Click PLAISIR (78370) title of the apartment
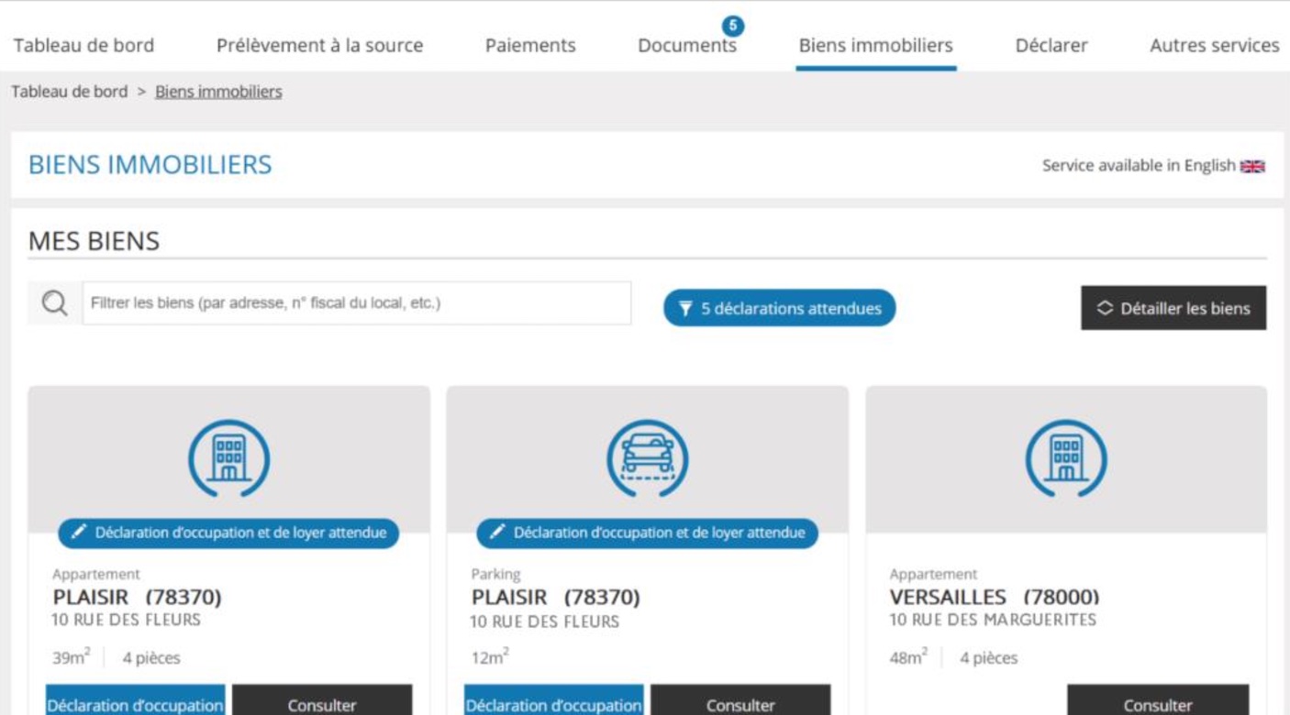 click(x=137, y=597)
